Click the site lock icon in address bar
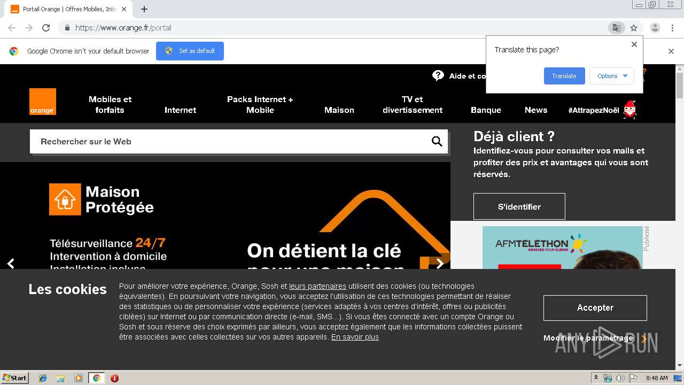 pyautogui.click(x=67, y=28)
